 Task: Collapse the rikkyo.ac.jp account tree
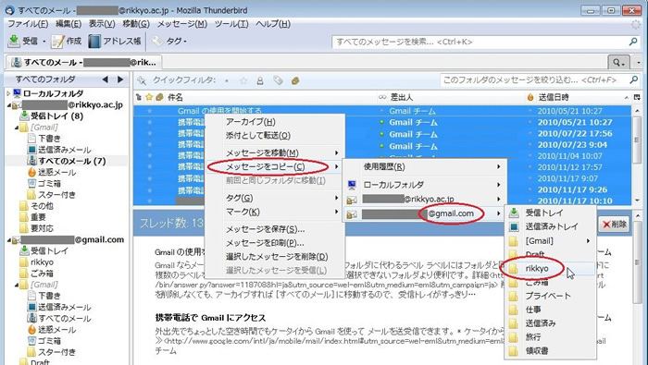9,105
